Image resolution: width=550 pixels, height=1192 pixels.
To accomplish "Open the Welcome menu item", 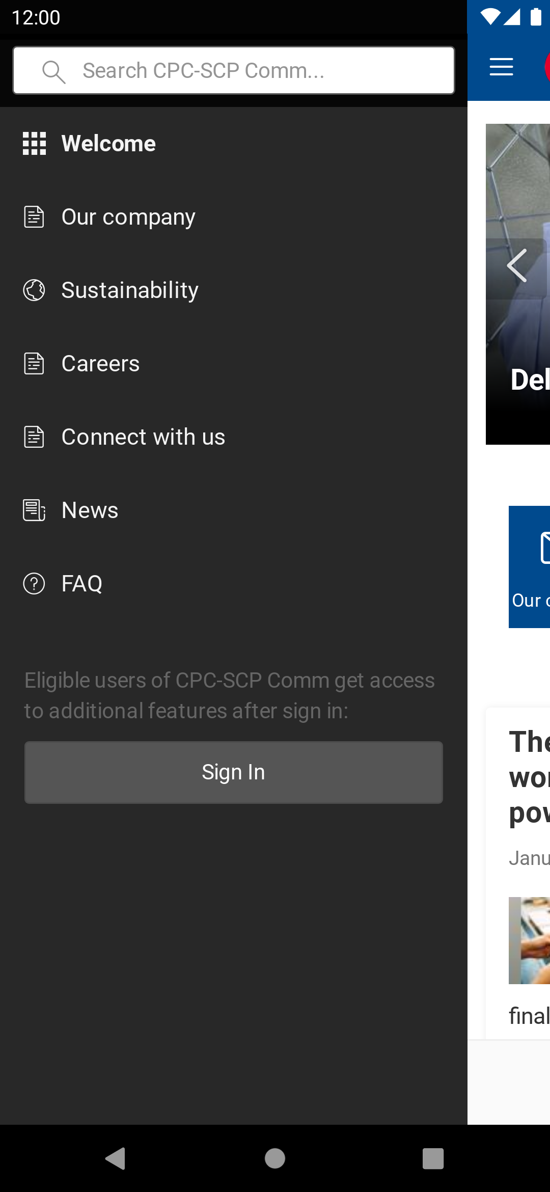I will (234, 144).
